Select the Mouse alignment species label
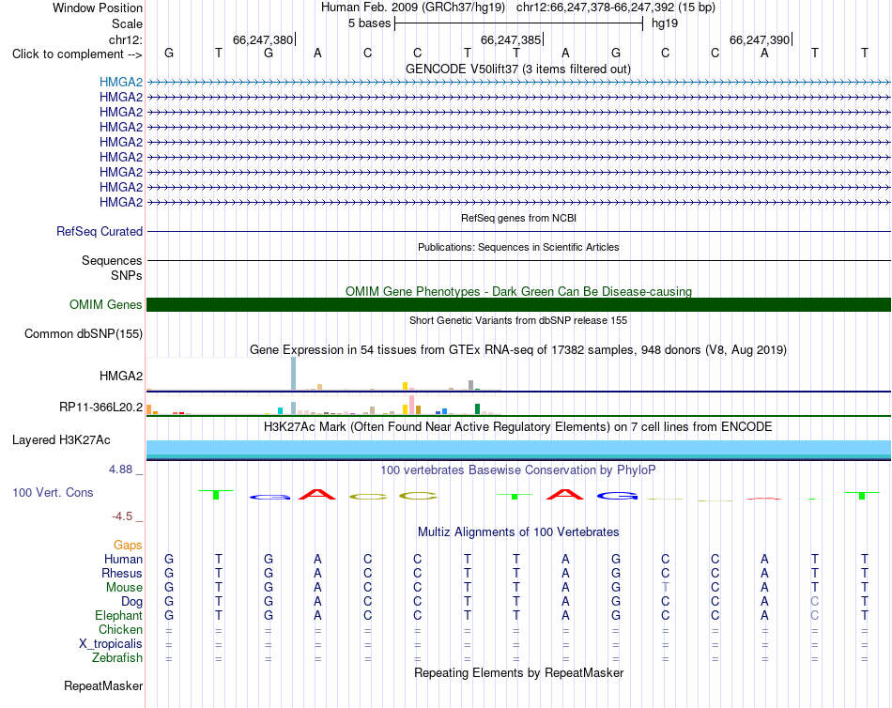Screen dimensions: 892x708 point(124,588)
